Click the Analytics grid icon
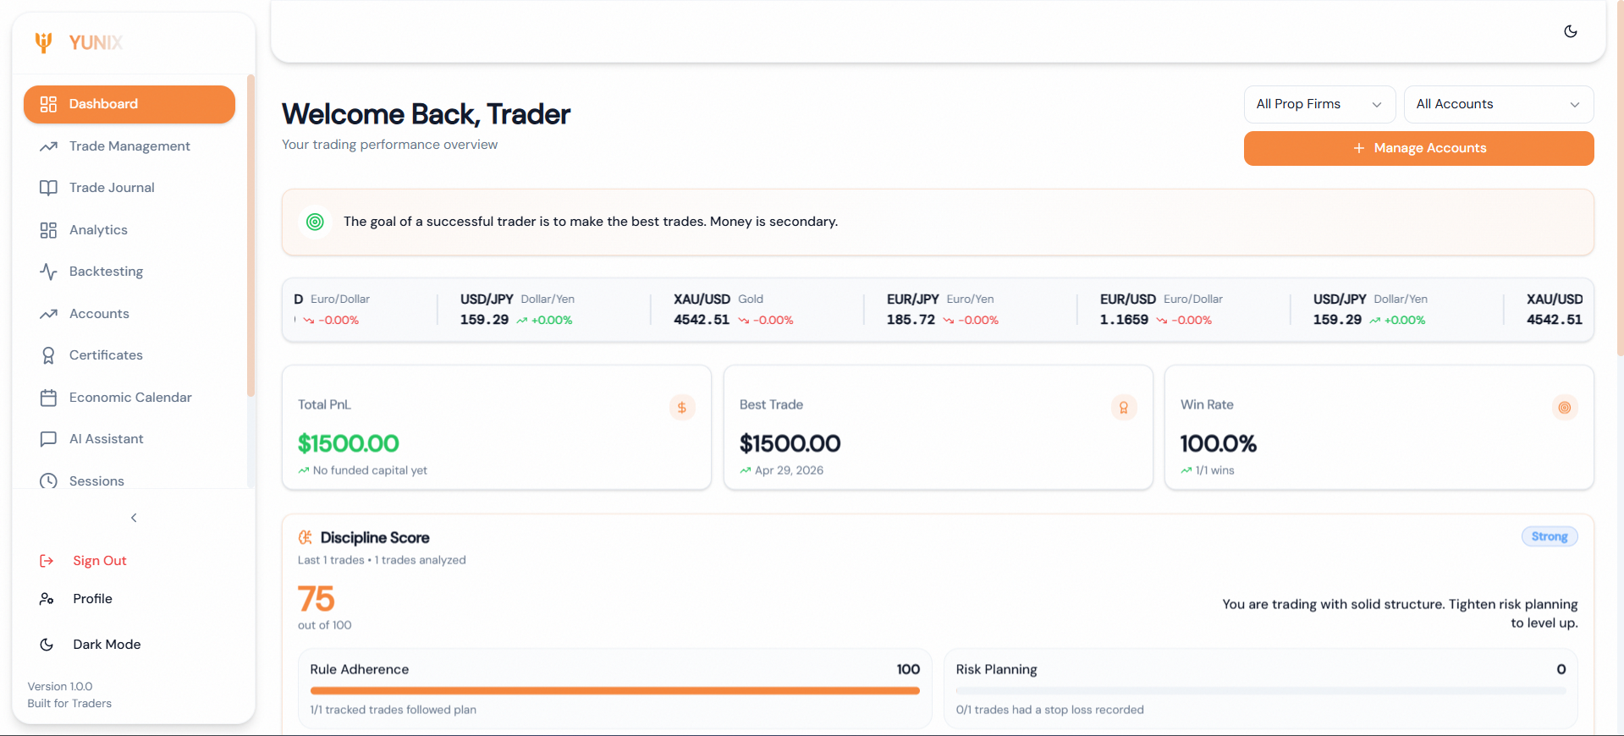Viewport: 1624px width, 736px height. [48, 230]
